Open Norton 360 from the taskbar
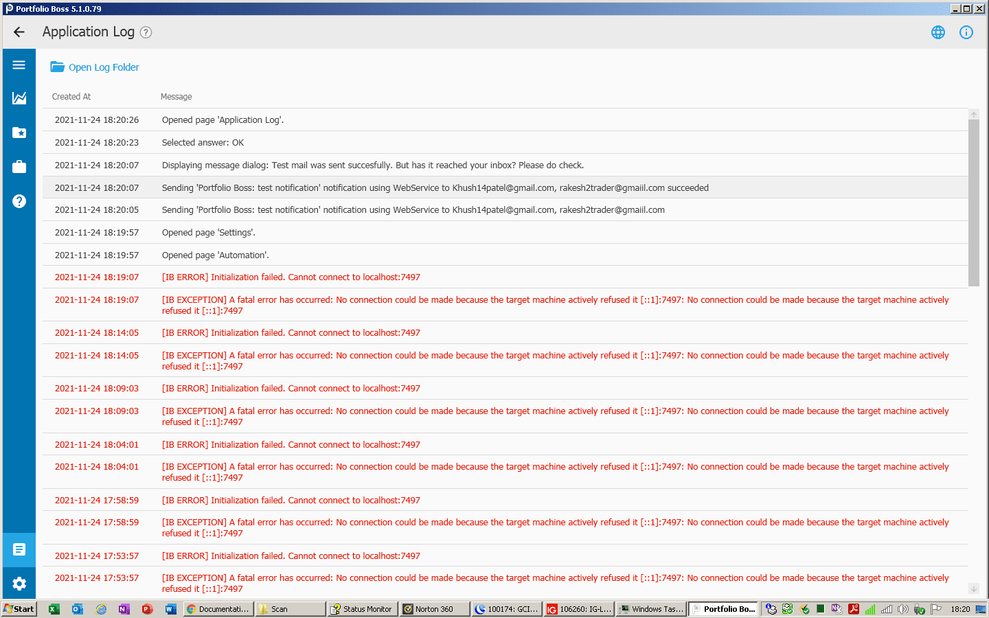Screen dimensions: 989x618 pos(434,609)
